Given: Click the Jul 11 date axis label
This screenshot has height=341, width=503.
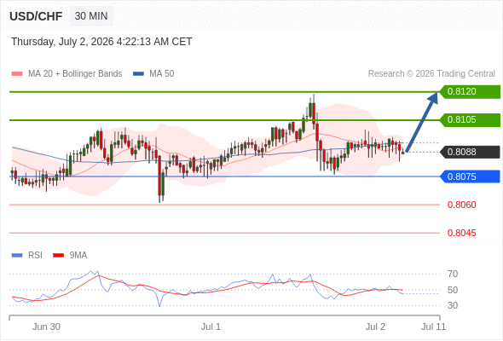Looking at the screenshot, I should 433,327.
